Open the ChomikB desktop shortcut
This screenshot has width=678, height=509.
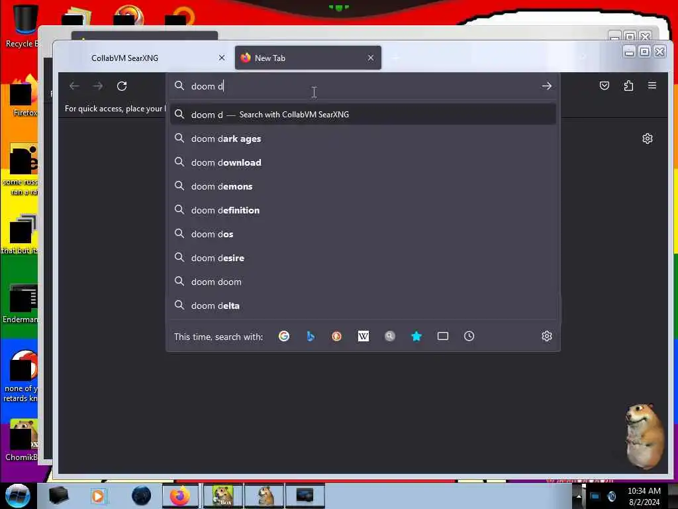pos(22,440)
